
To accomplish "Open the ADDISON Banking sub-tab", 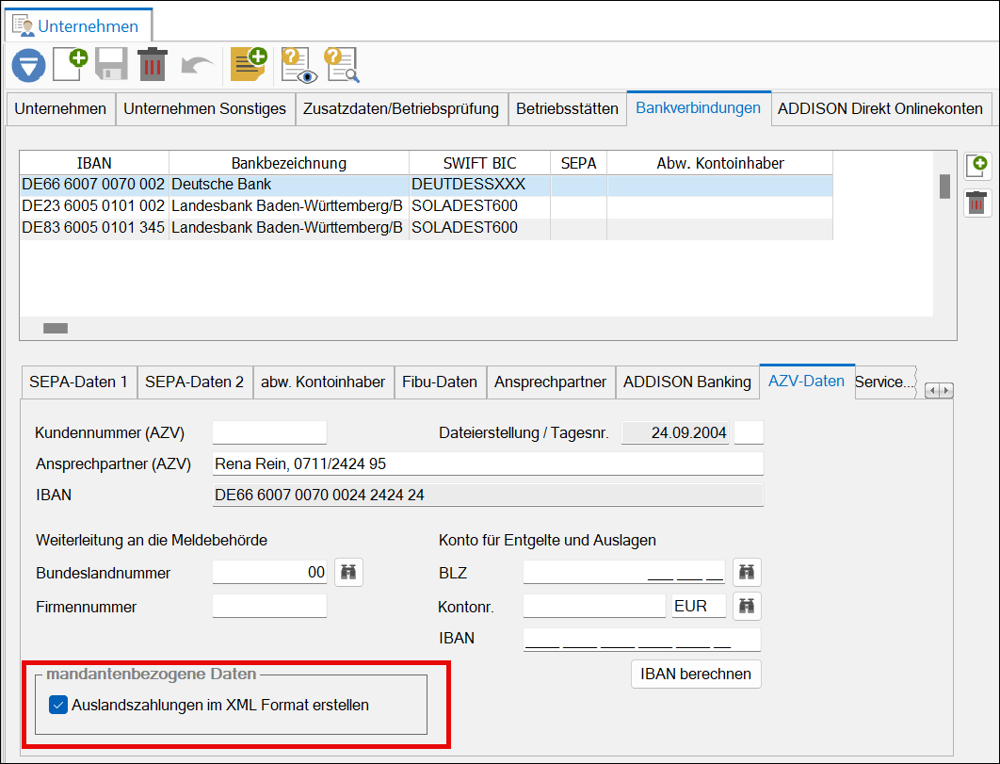I will pos(686,382).
